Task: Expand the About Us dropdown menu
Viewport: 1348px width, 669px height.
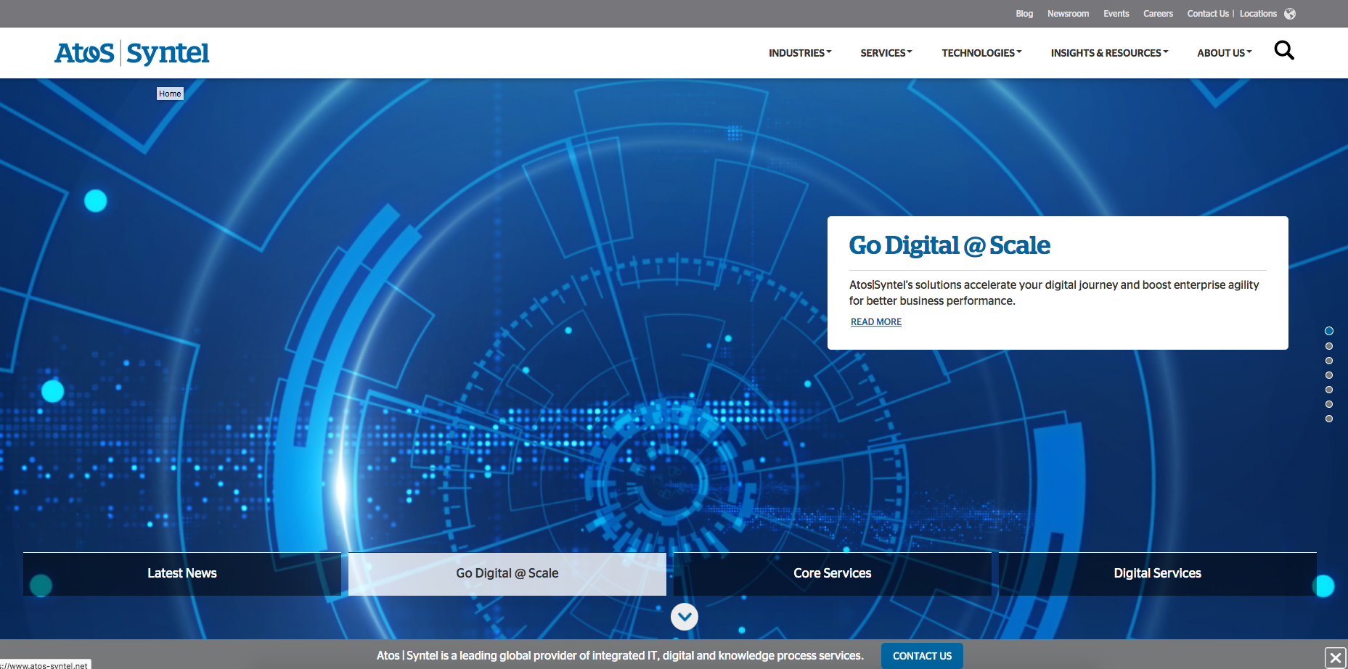Action: (1225, 53)
